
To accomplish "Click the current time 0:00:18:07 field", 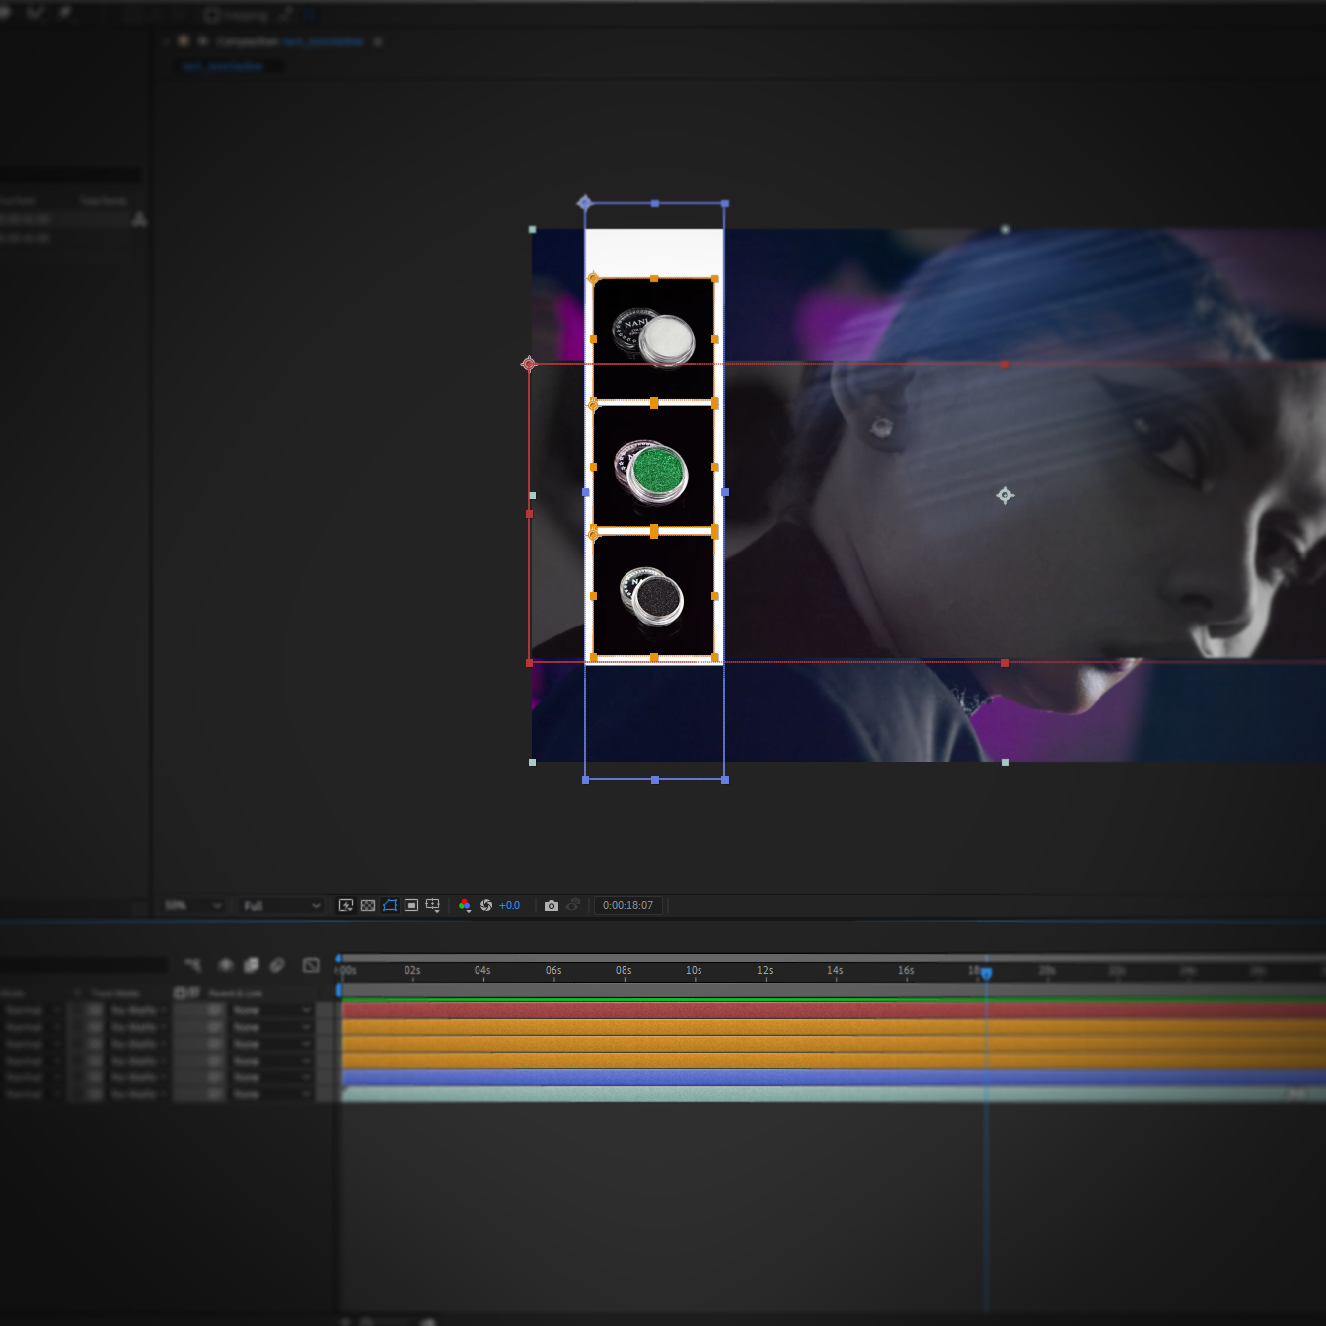I will tap(627, 905).
